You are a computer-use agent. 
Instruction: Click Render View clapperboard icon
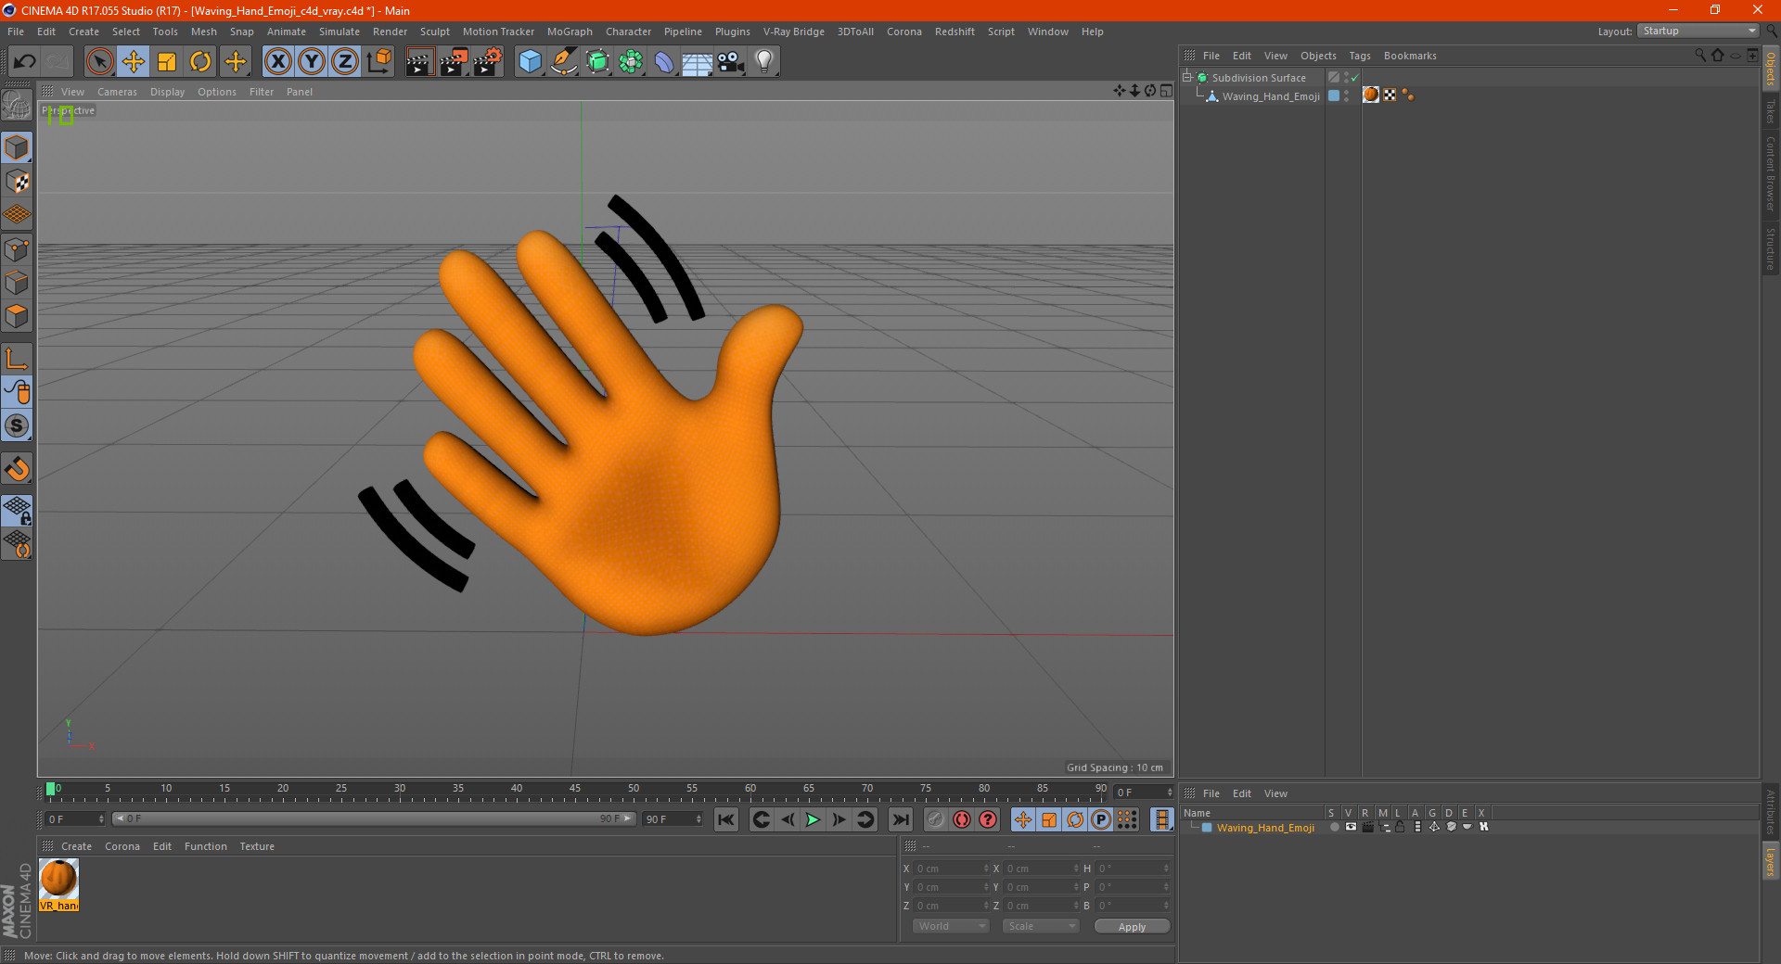point(419,62)
